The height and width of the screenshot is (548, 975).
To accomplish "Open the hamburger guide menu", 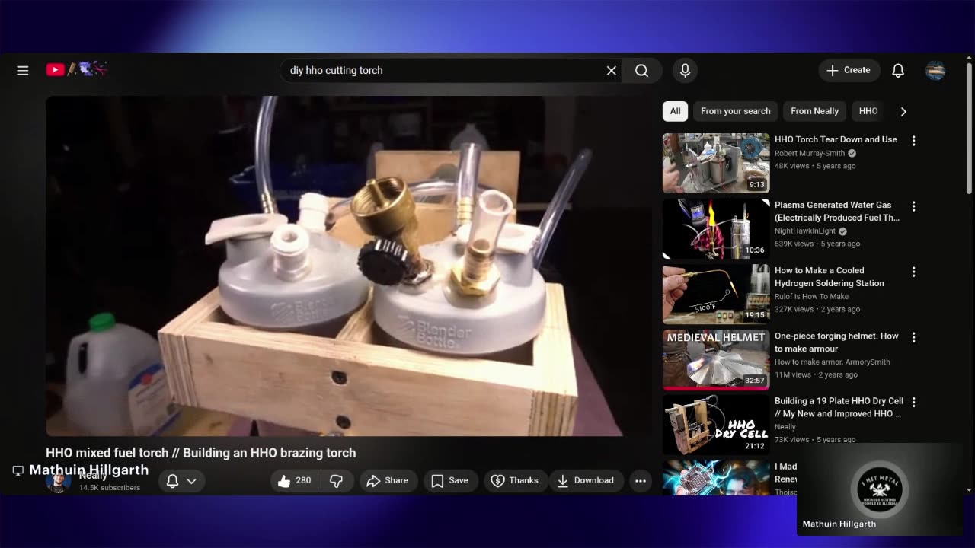I will point(23,70).
